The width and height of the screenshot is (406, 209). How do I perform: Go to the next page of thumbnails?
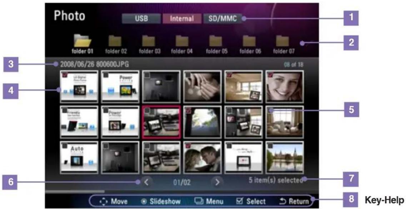coord(217,182)
